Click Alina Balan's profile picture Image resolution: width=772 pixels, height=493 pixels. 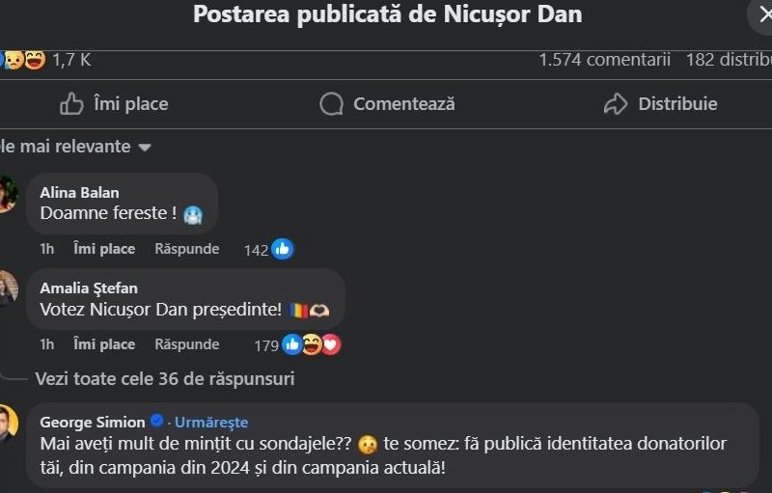click(x=7, y=194)
